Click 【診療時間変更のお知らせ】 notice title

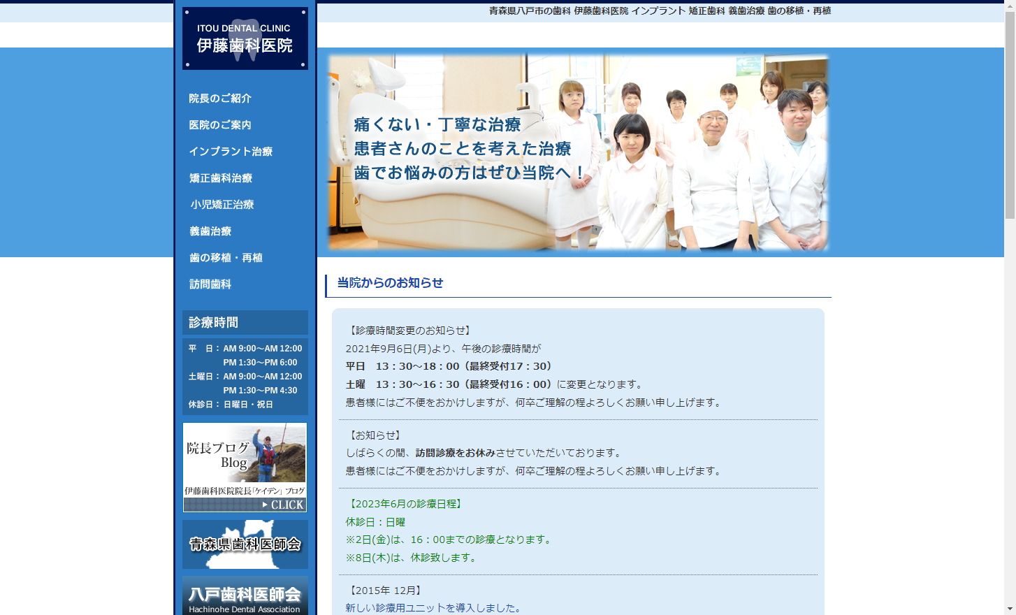pyautogui.click(x=410, y=331)
